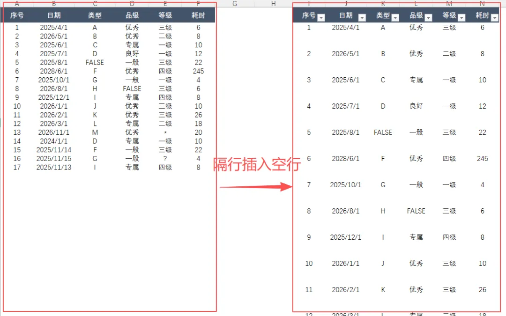Select FALSE in column C

coord(95,63)
